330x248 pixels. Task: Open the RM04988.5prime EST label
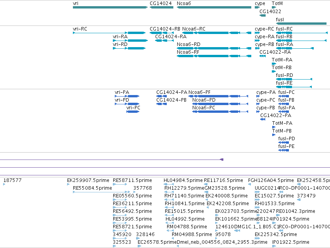[192, 234]
